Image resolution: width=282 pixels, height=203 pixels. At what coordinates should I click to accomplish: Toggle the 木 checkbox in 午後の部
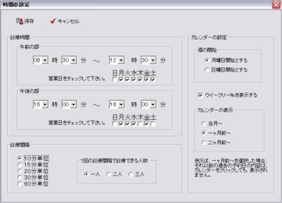coord(140,123)
